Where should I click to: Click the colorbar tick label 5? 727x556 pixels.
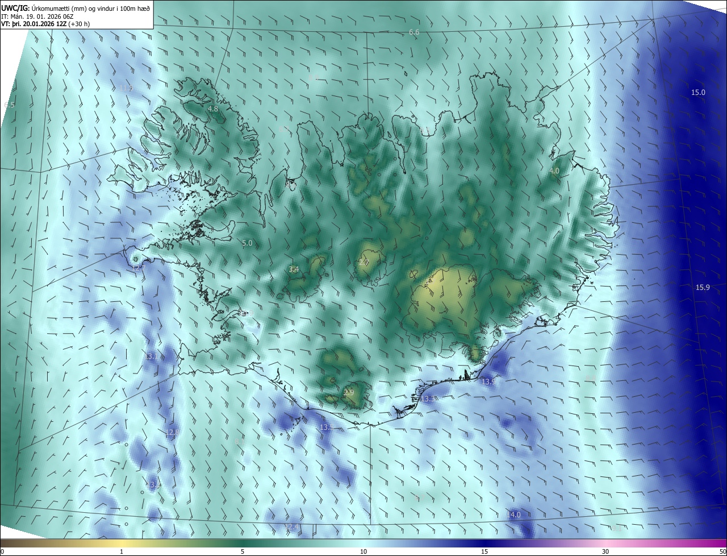(x=243, y=551)
